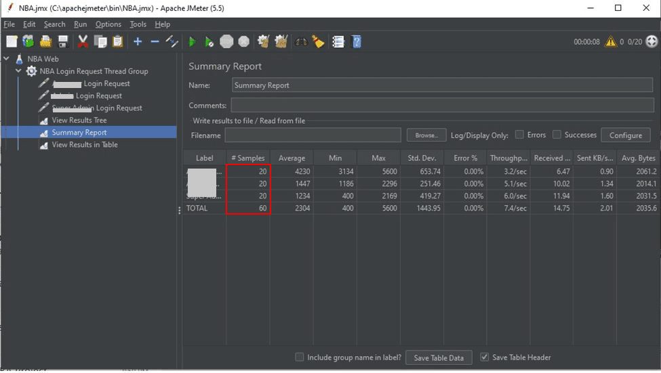The height and width of the screenshot is (373, 661).
Task: Open the Options menu
Action: [108, 24]
